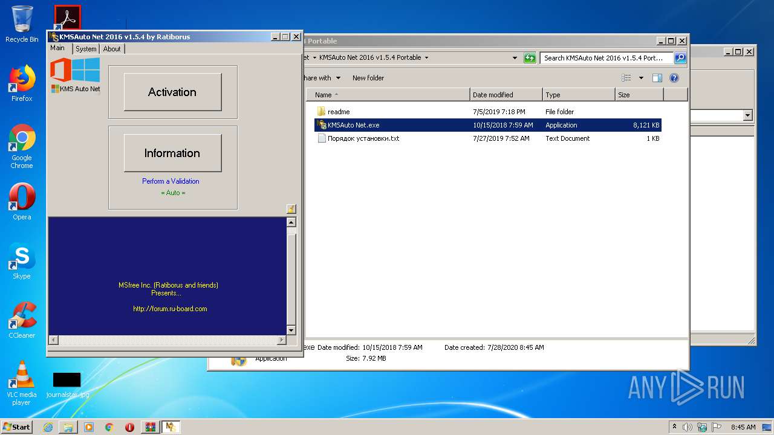Click the search magnifier icon in Explorer
The height and width of the screenshot is (435, 774).
click(680, 58)
